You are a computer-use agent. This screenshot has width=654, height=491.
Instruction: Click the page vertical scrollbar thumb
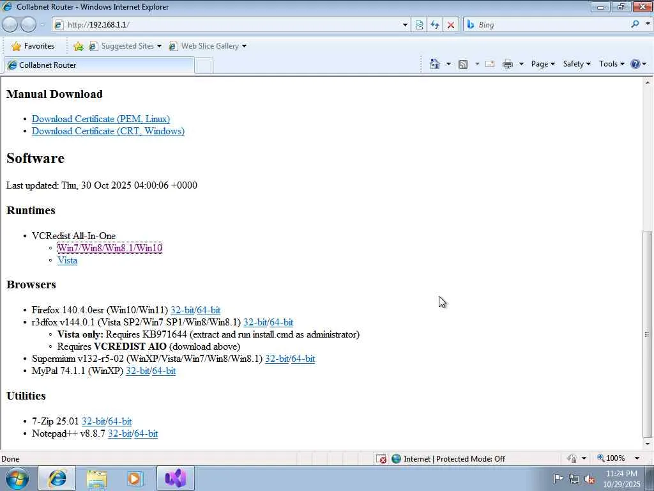coord(648,334)
